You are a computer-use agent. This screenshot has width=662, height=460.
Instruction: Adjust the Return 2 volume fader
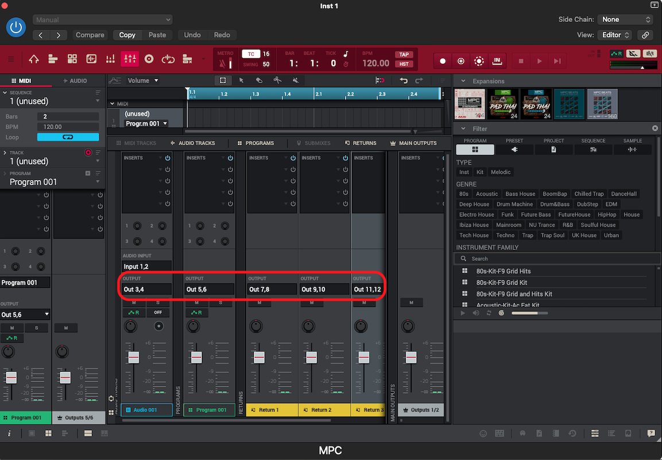point(312,357)
